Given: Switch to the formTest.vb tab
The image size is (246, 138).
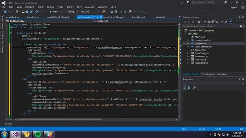Looking at the screenshot, I should coord(33,17).
